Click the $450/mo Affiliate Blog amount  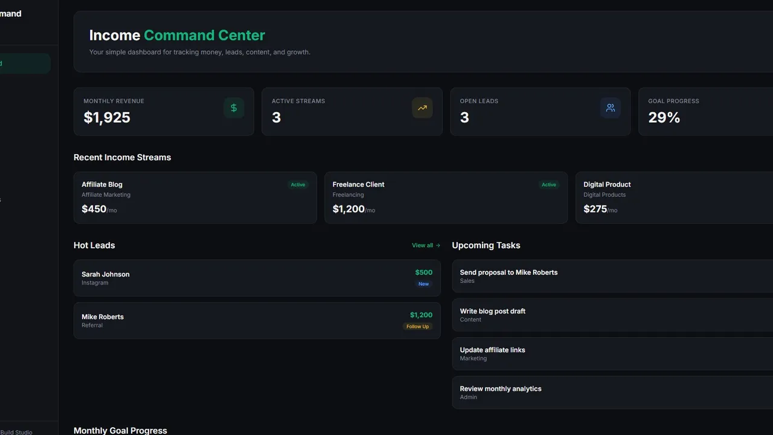click(99, 209)
